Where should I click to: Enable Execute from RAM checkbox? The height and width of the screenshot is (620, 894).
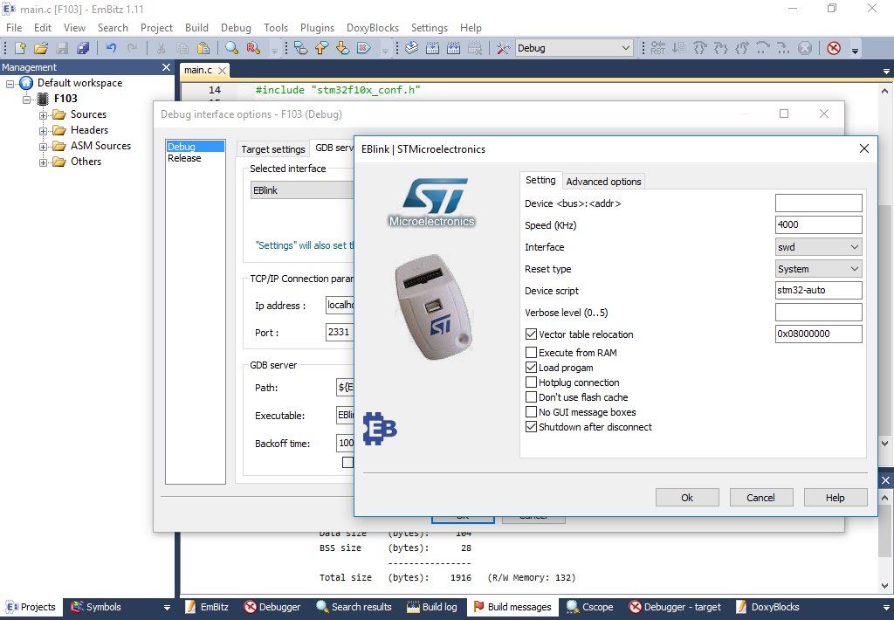tap(531, 353)
